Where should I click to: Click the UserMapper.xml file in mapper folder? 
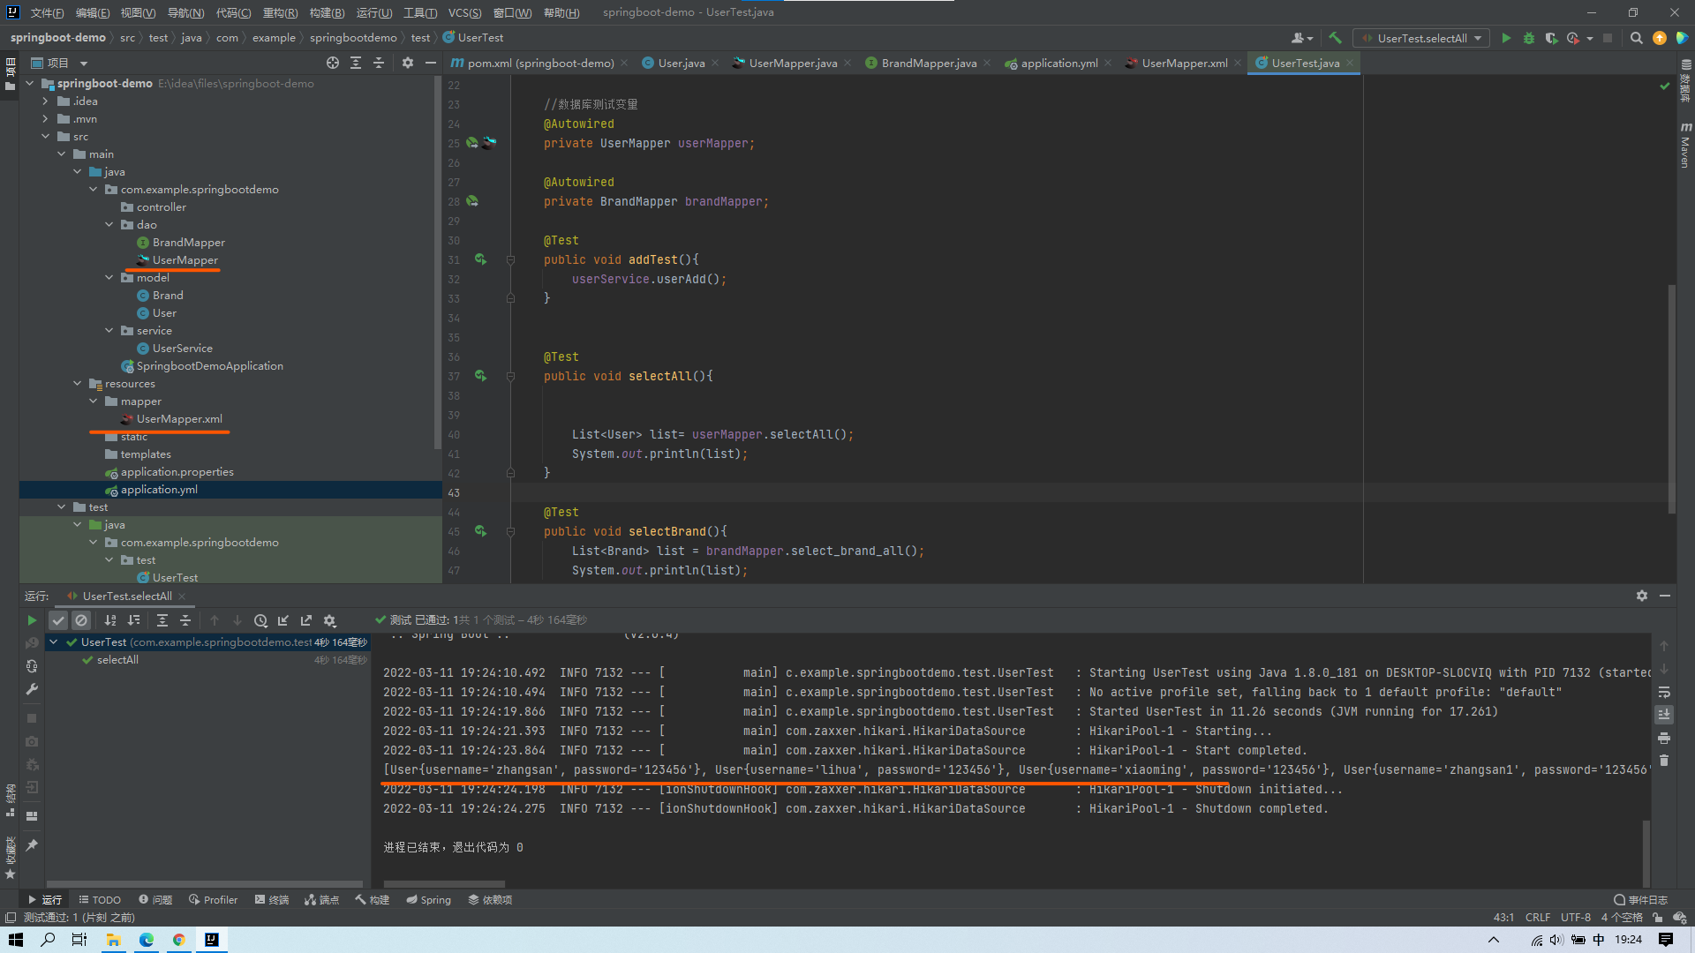click(x=179, y=417)
